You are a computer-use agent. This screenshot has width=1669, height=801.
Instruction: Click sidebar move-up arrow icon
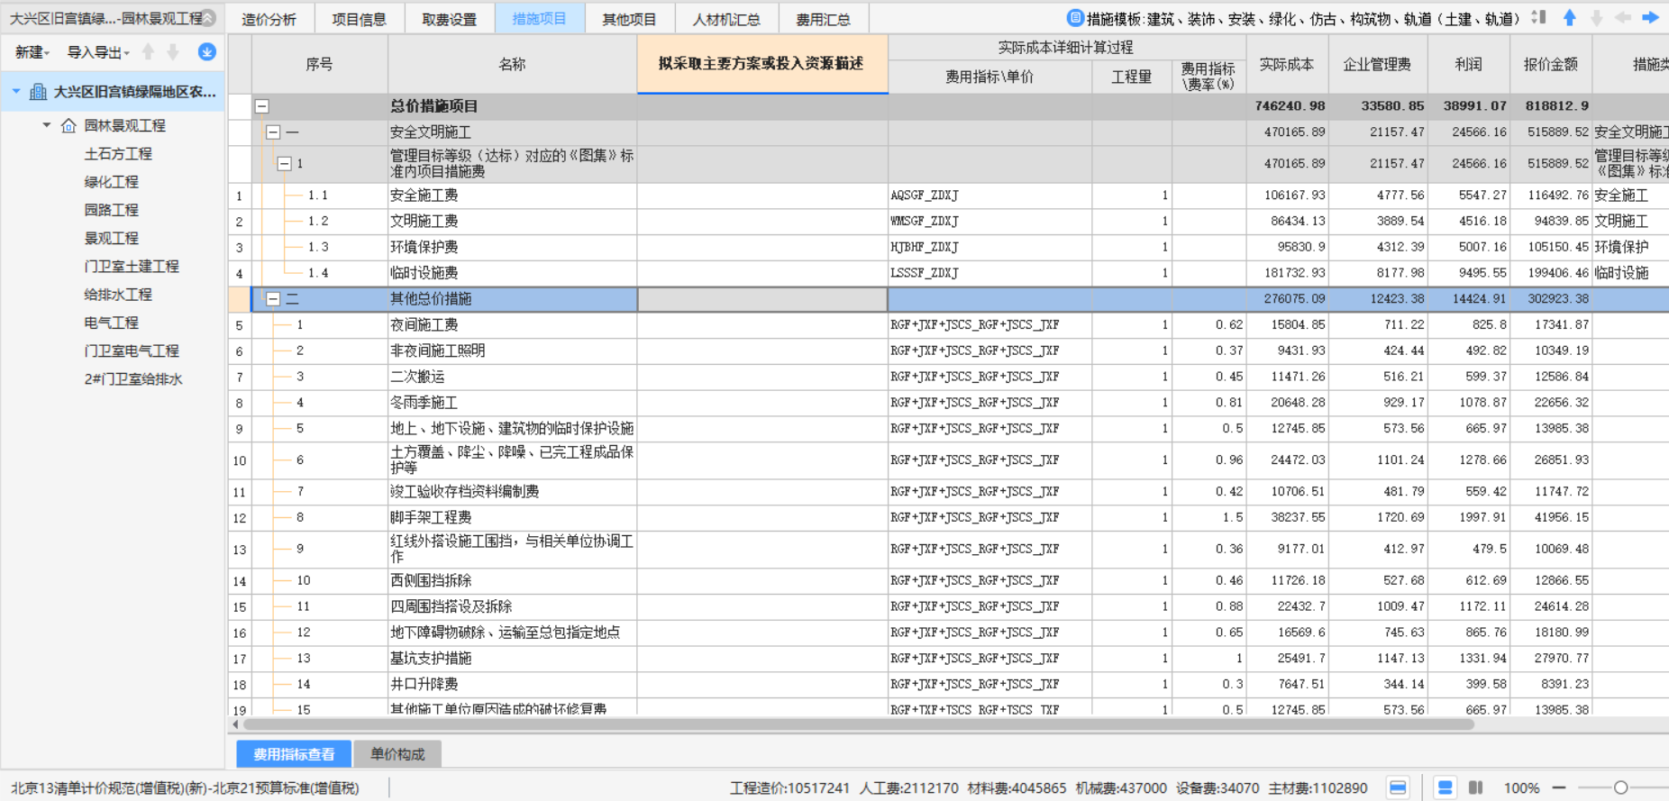pos(149,52)
